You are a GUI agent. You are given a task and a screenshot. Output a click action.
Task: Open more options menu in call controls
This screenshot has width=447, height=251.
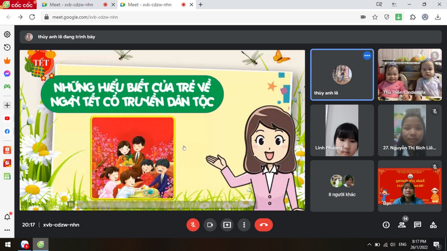[x=244, y=225]
